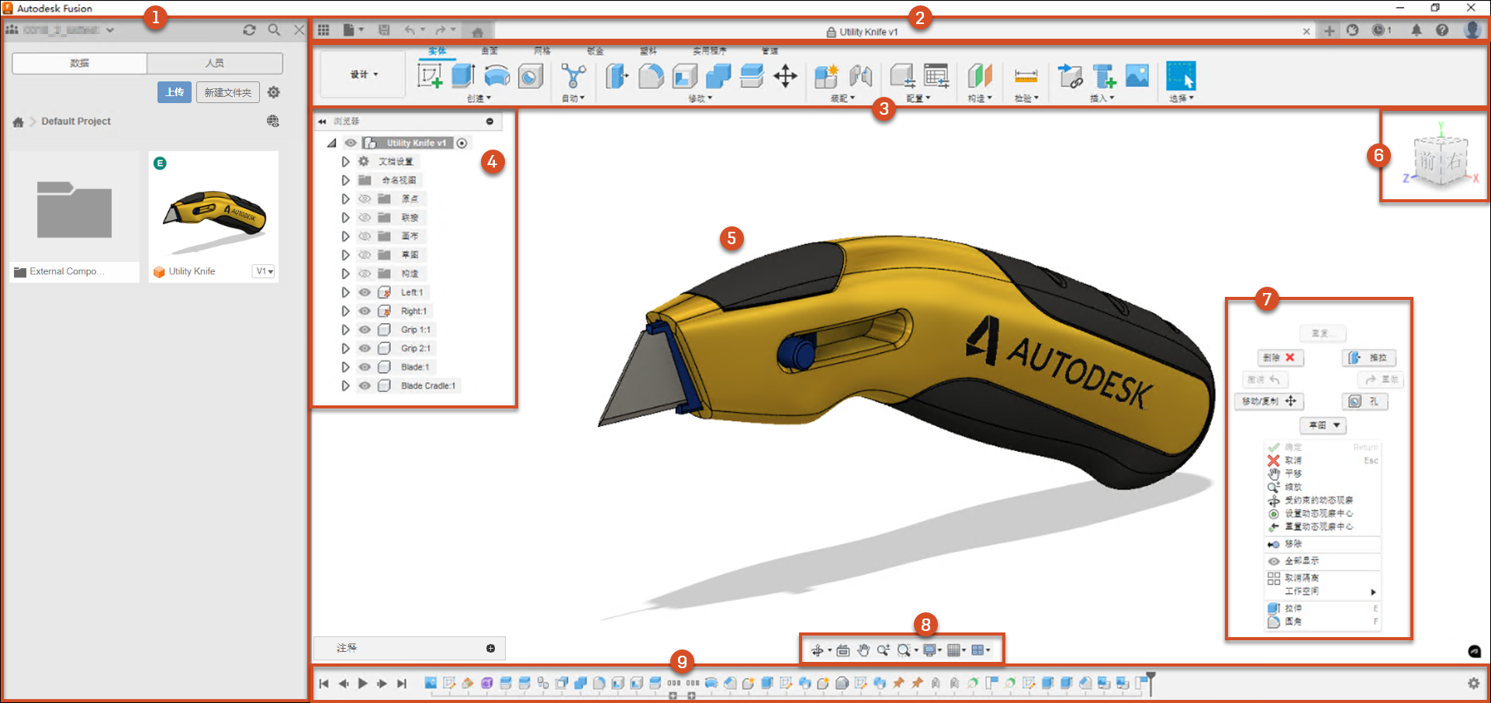
Task: Open the 修改 panel dropdown
Action: tap(700, 98)
